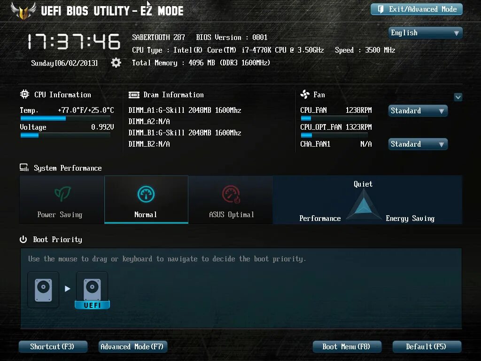This screenshot has height=361, width=481.
Task: Click the Shortcut (F3) button
Action: click(x=53, y=346)
